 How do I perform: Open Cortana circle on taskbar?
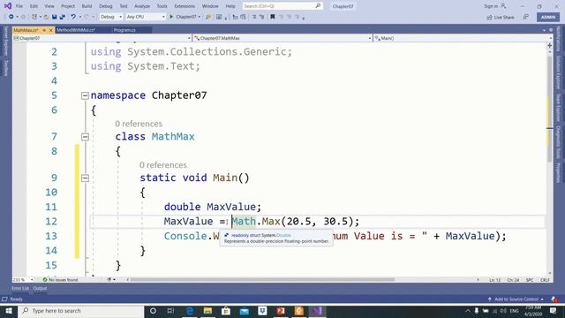pyautogui.click(x=153, y=311)
